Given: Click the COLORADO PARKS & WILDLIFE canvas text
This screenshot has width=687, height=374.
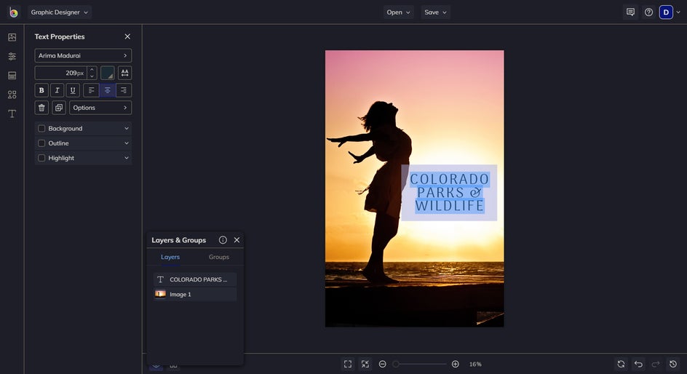Looking at the screenshot, I should pyautogui.click(x=449, y=192).
